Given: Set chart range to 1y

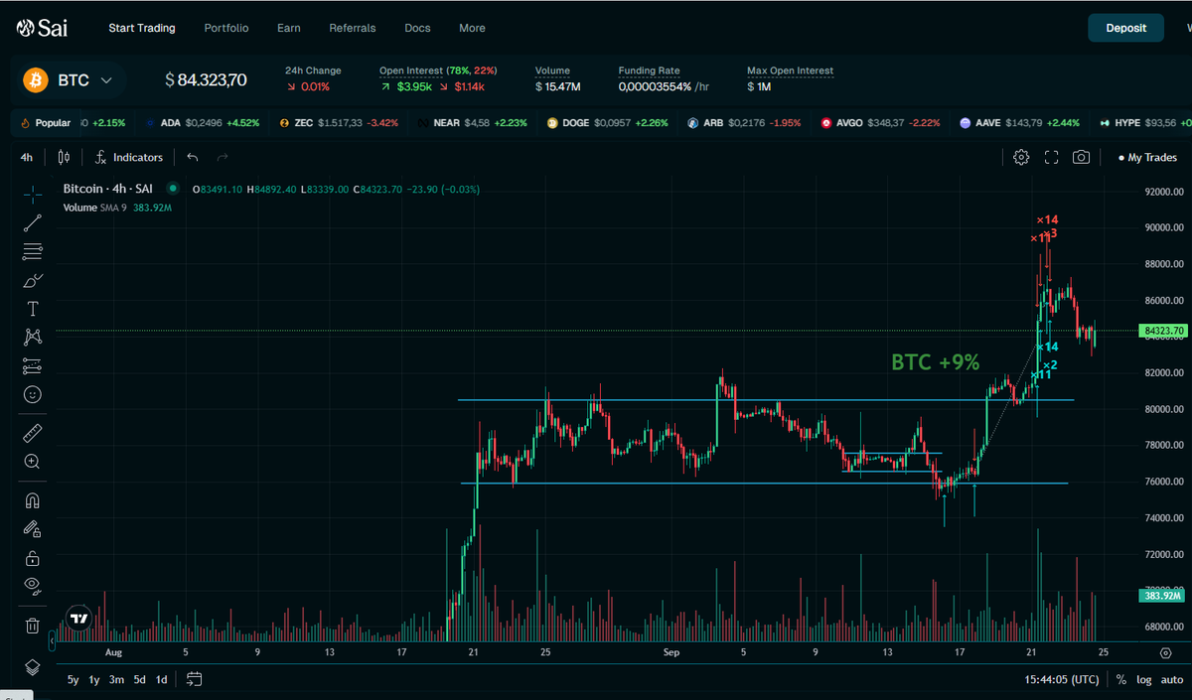Looking at the screenshot, I should coord(94,680).
